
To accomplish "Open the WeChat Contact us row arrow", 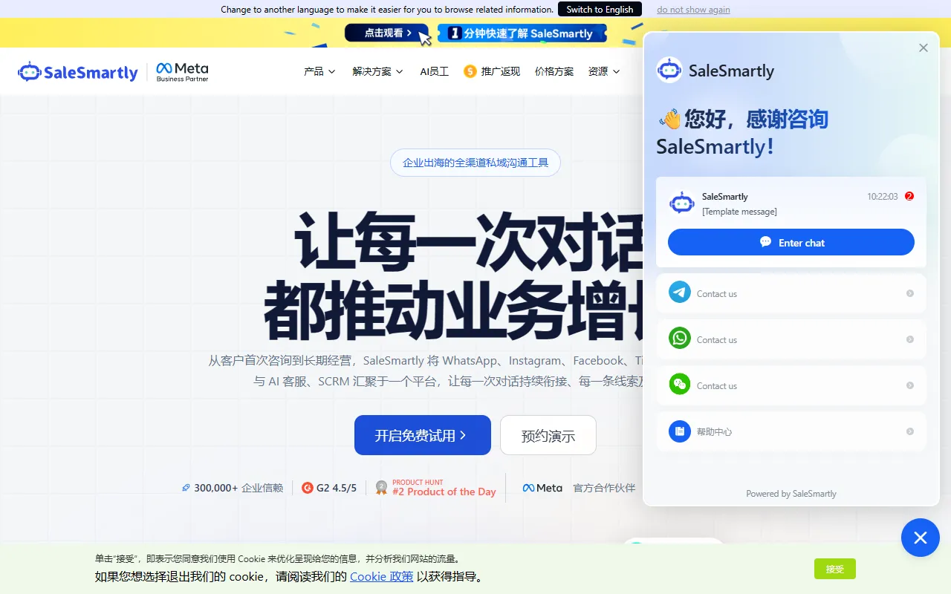I will pos(910,385).
